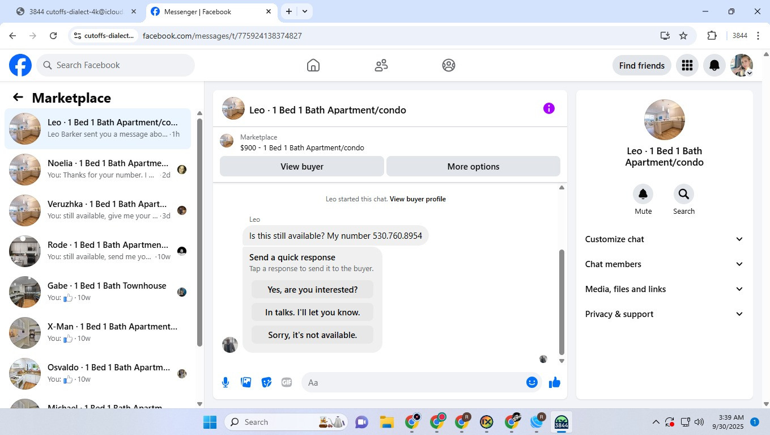Viewport: 770px width, 435px height.
Task: Reply with "In talks. I'll let you know."
Action: click(x=312, y=312)
